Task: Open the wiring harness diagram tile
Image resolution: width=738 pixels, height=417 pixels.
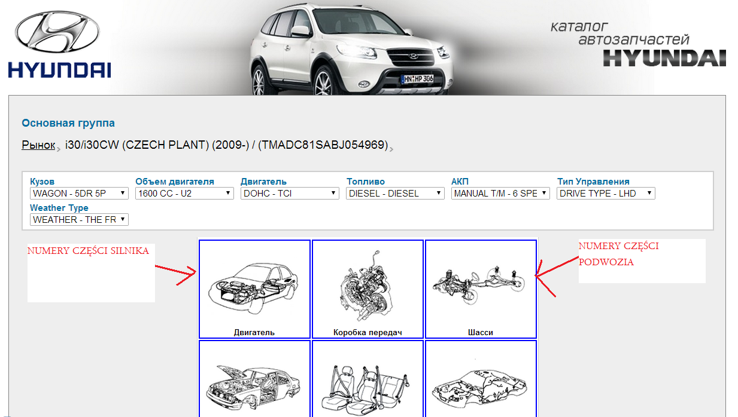Action: pyautogui.click(x=481, y=379)
